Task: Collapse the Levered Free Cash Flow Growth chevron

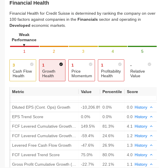Action: (151, 146)
